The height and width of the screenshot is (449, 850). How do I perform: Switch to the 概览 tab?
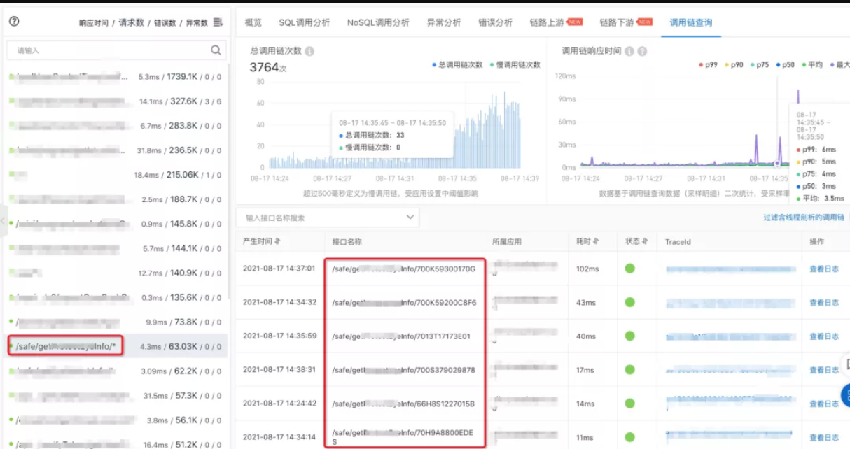pyautogui.click(x=253, y=22)
